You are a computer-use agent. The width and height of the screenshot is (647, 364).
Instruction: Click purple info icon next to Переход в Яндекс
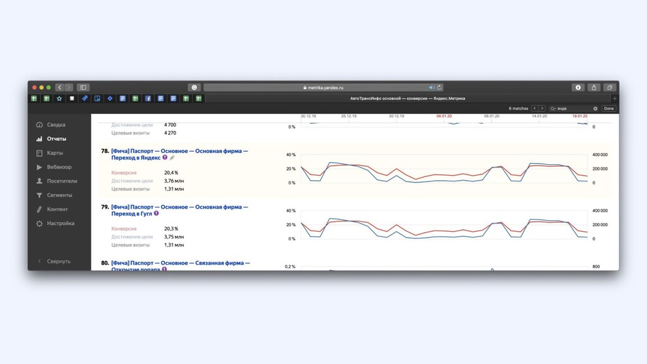point(165,157)
